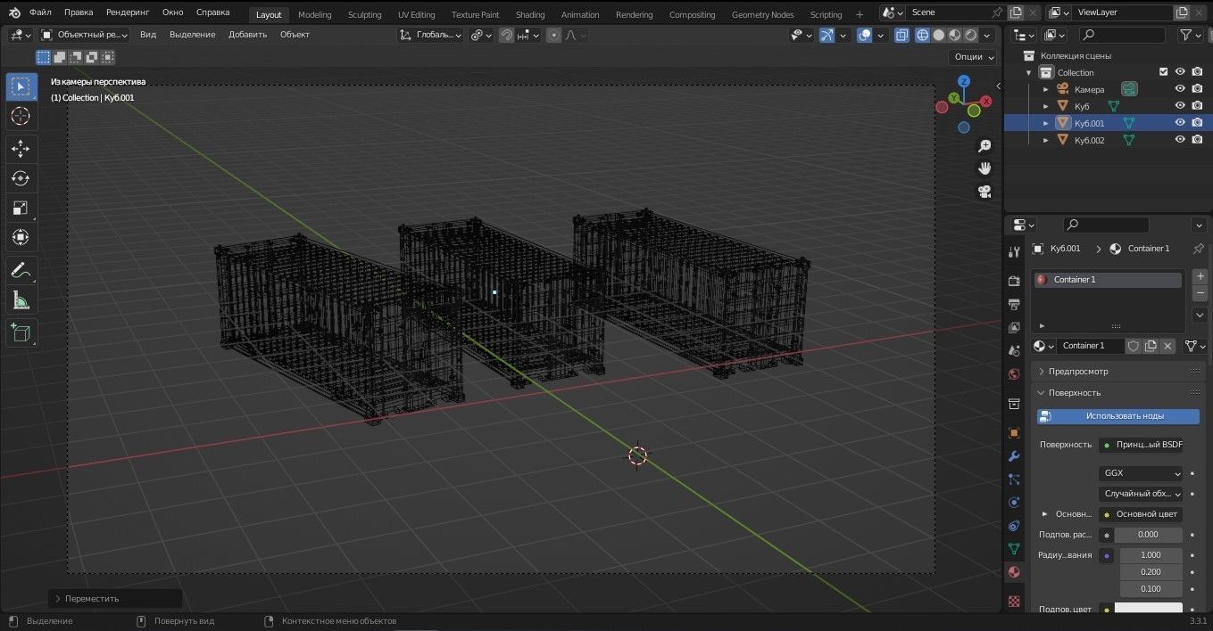Open the View Layer properties tab

pyautogui.click(x=1014, y=327)
